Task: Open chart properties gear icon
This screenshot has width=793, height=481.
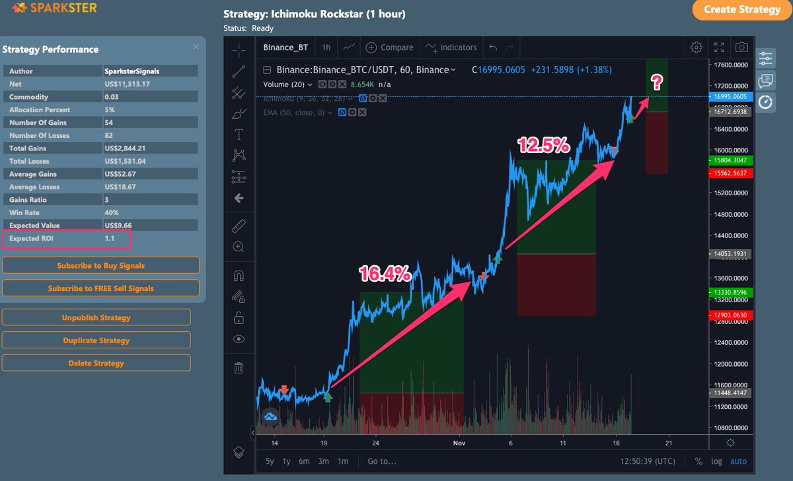Action: coord(696,48)
